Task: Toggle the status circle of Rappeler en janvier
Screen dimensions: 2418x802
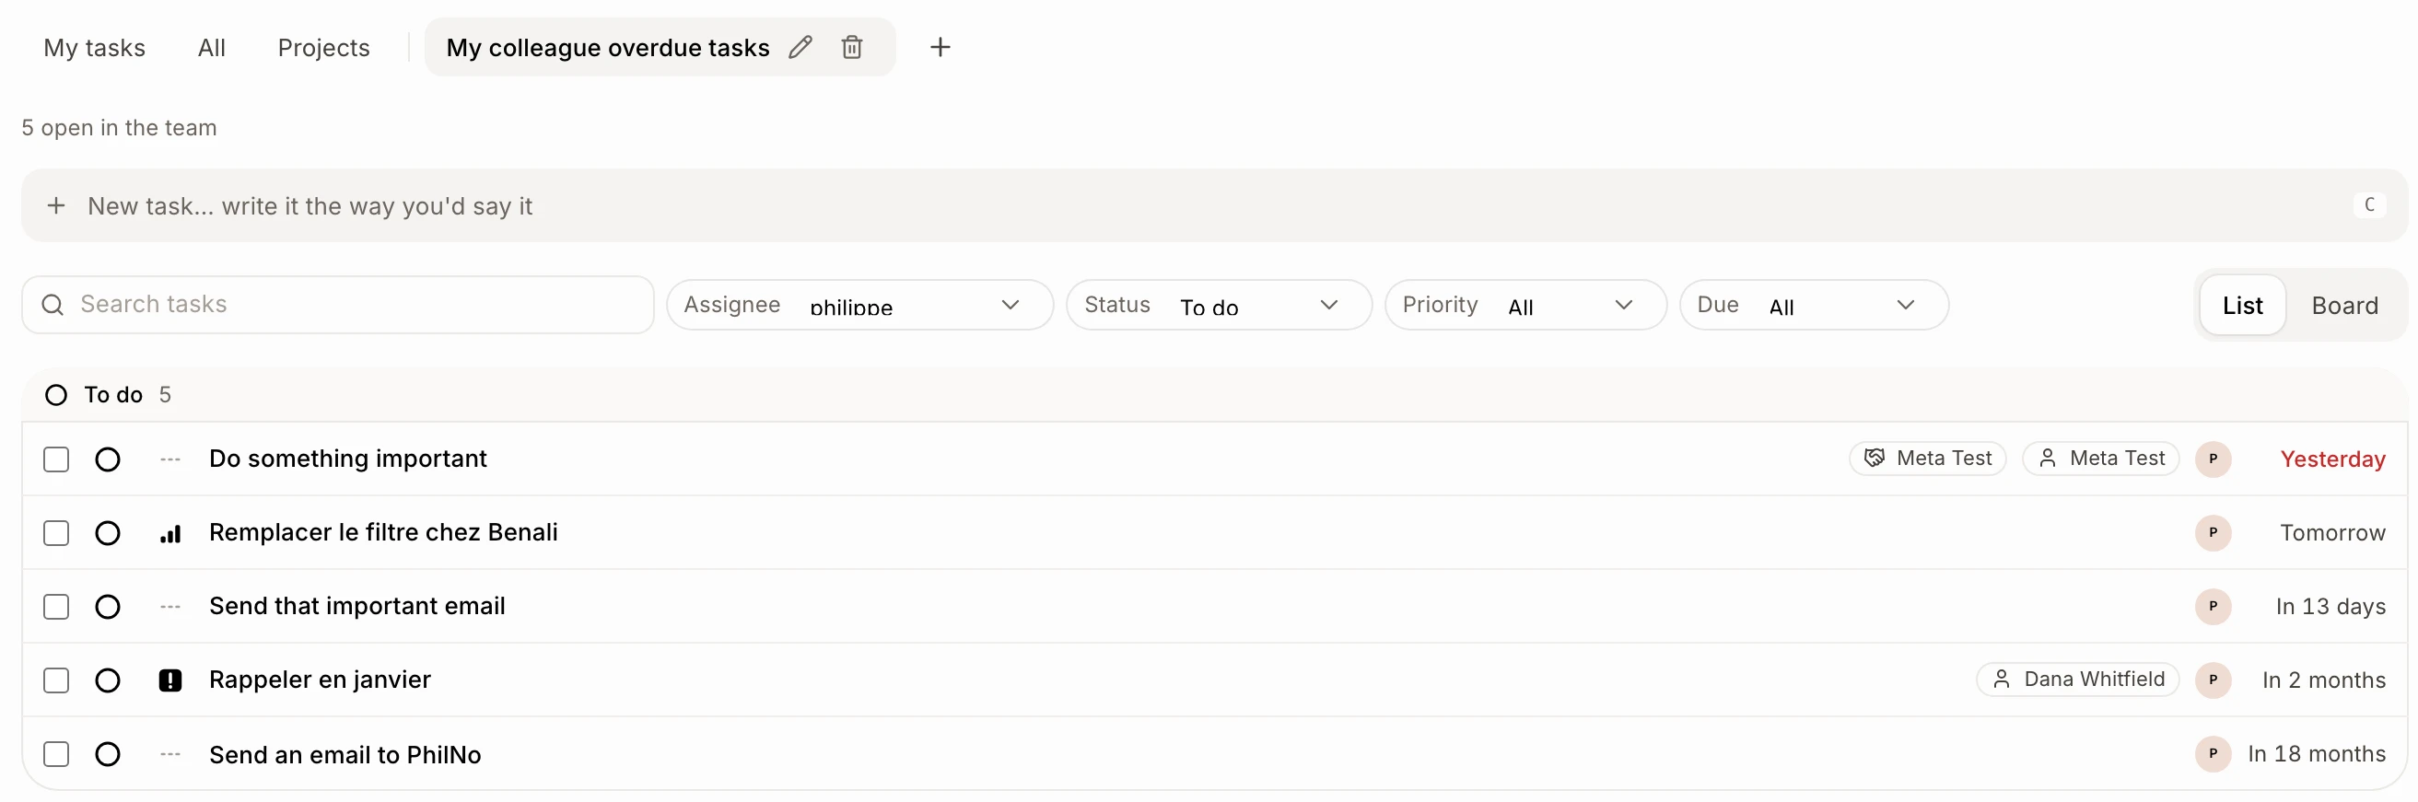Action: (x=108, y=680)
